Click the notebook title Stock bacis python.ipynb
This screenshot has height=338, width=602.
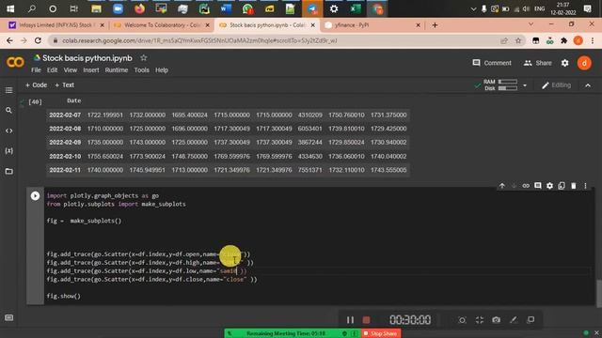(x=87, y=58)
